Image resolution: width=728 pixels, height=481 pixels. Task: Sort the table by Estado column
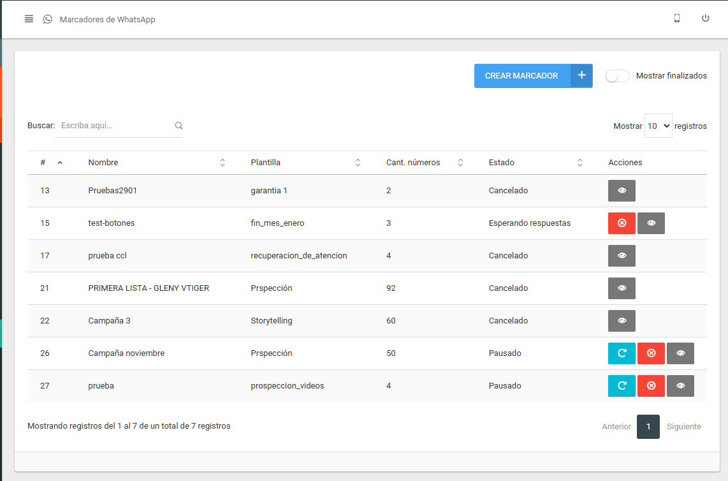(535, 163)
